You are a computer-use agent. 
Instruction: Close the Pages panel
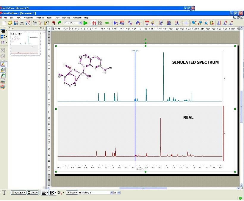[44, 28]
